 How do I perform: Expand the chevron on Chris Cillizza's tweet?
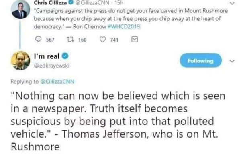coord(232,3)
